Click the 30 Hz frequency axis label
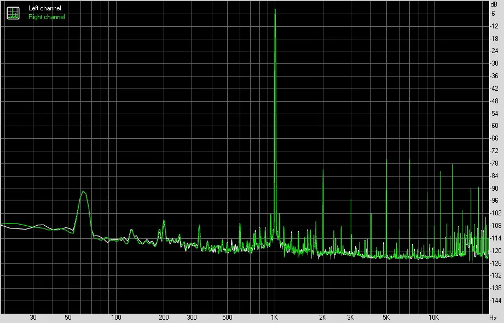Image resolution: width=504 pixels, height=323 pixels. pos(33,318)
